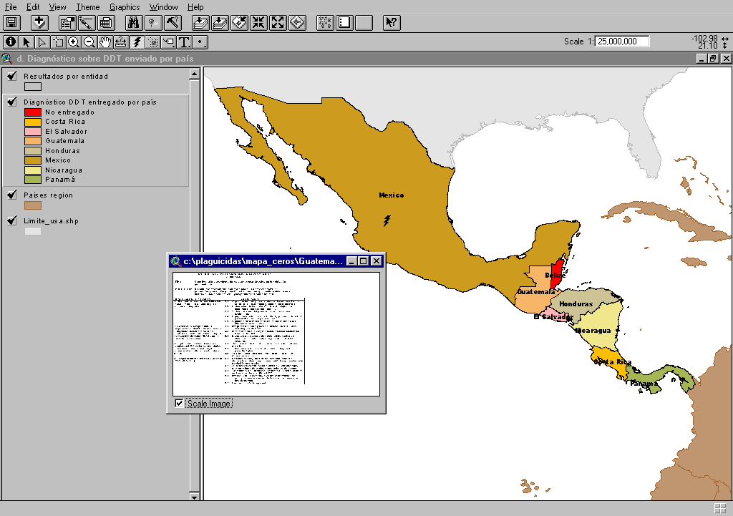The image size is (733, 516).
Task: Click the legend scrollbar down arrow
Action: [194, 496]
